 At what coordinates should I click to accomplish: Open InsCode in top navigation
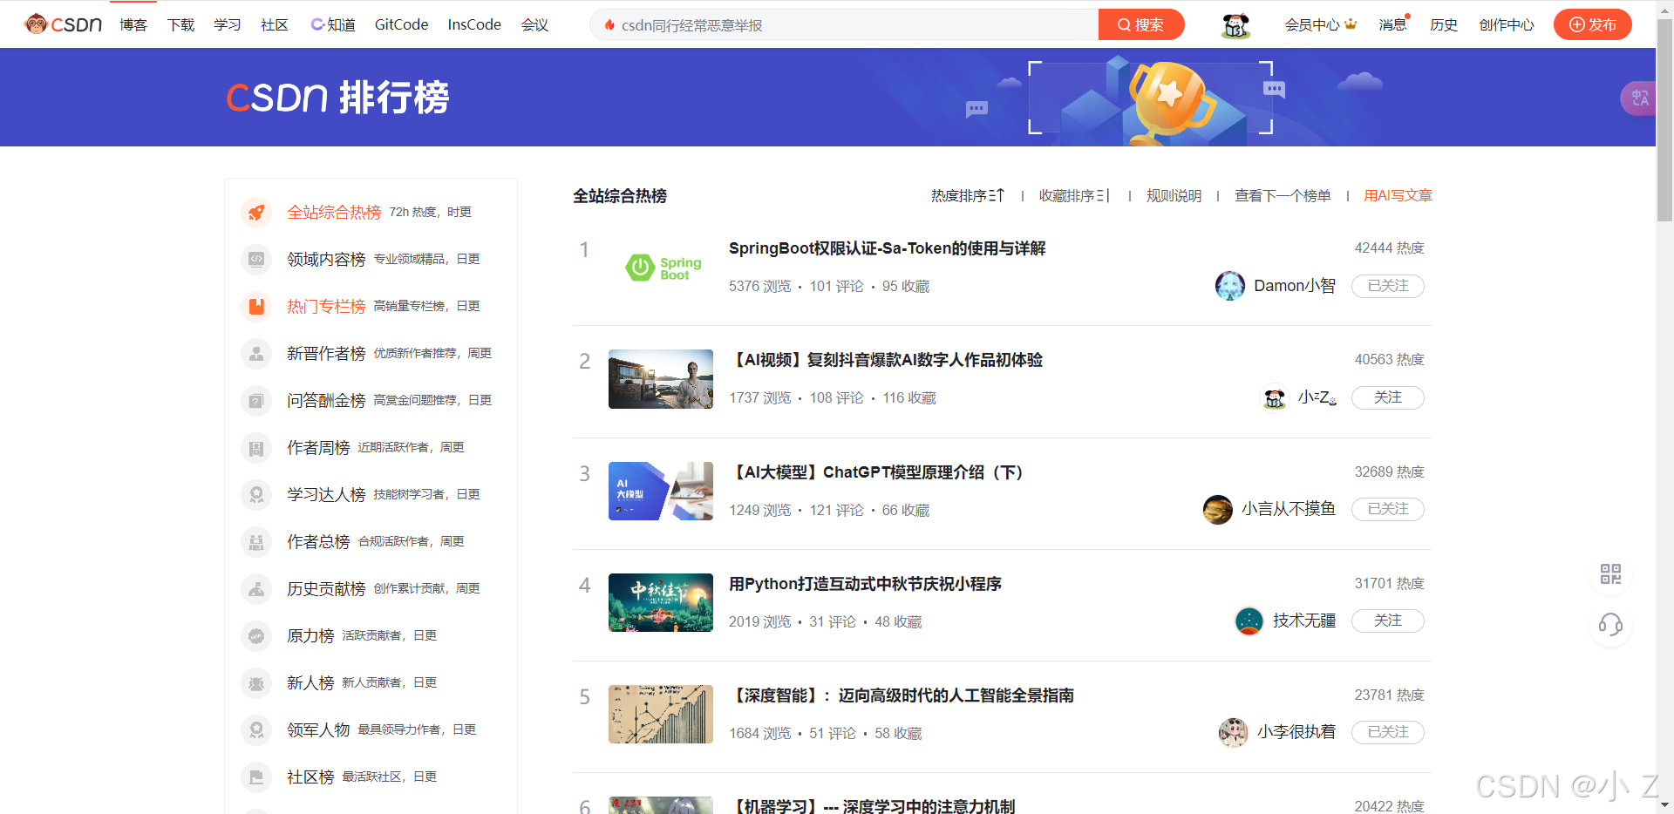tap(474, 24)
